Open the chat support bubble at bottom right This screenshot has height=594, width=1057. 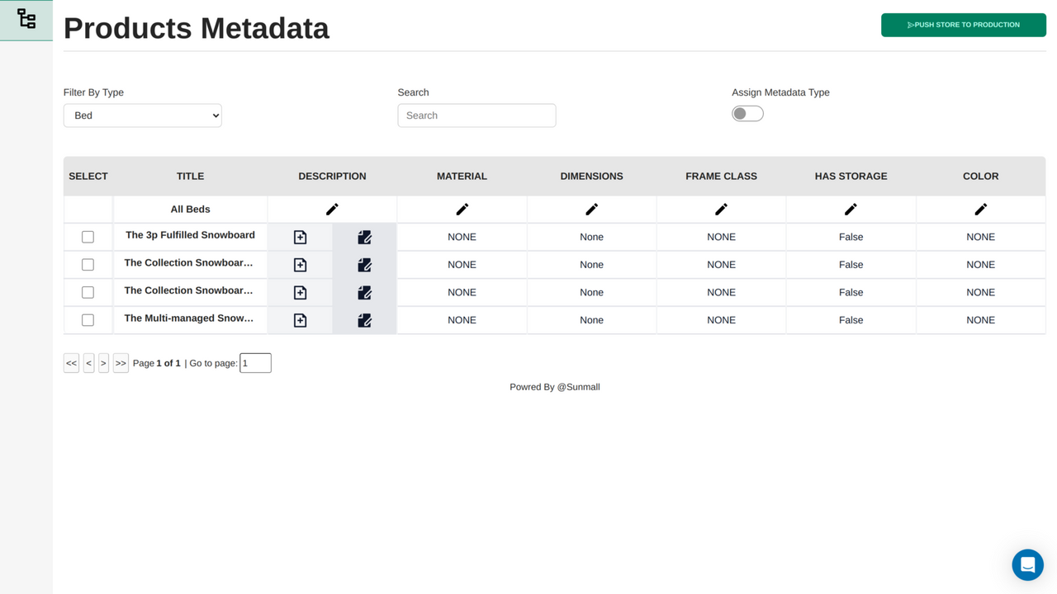click(1027, 564)
